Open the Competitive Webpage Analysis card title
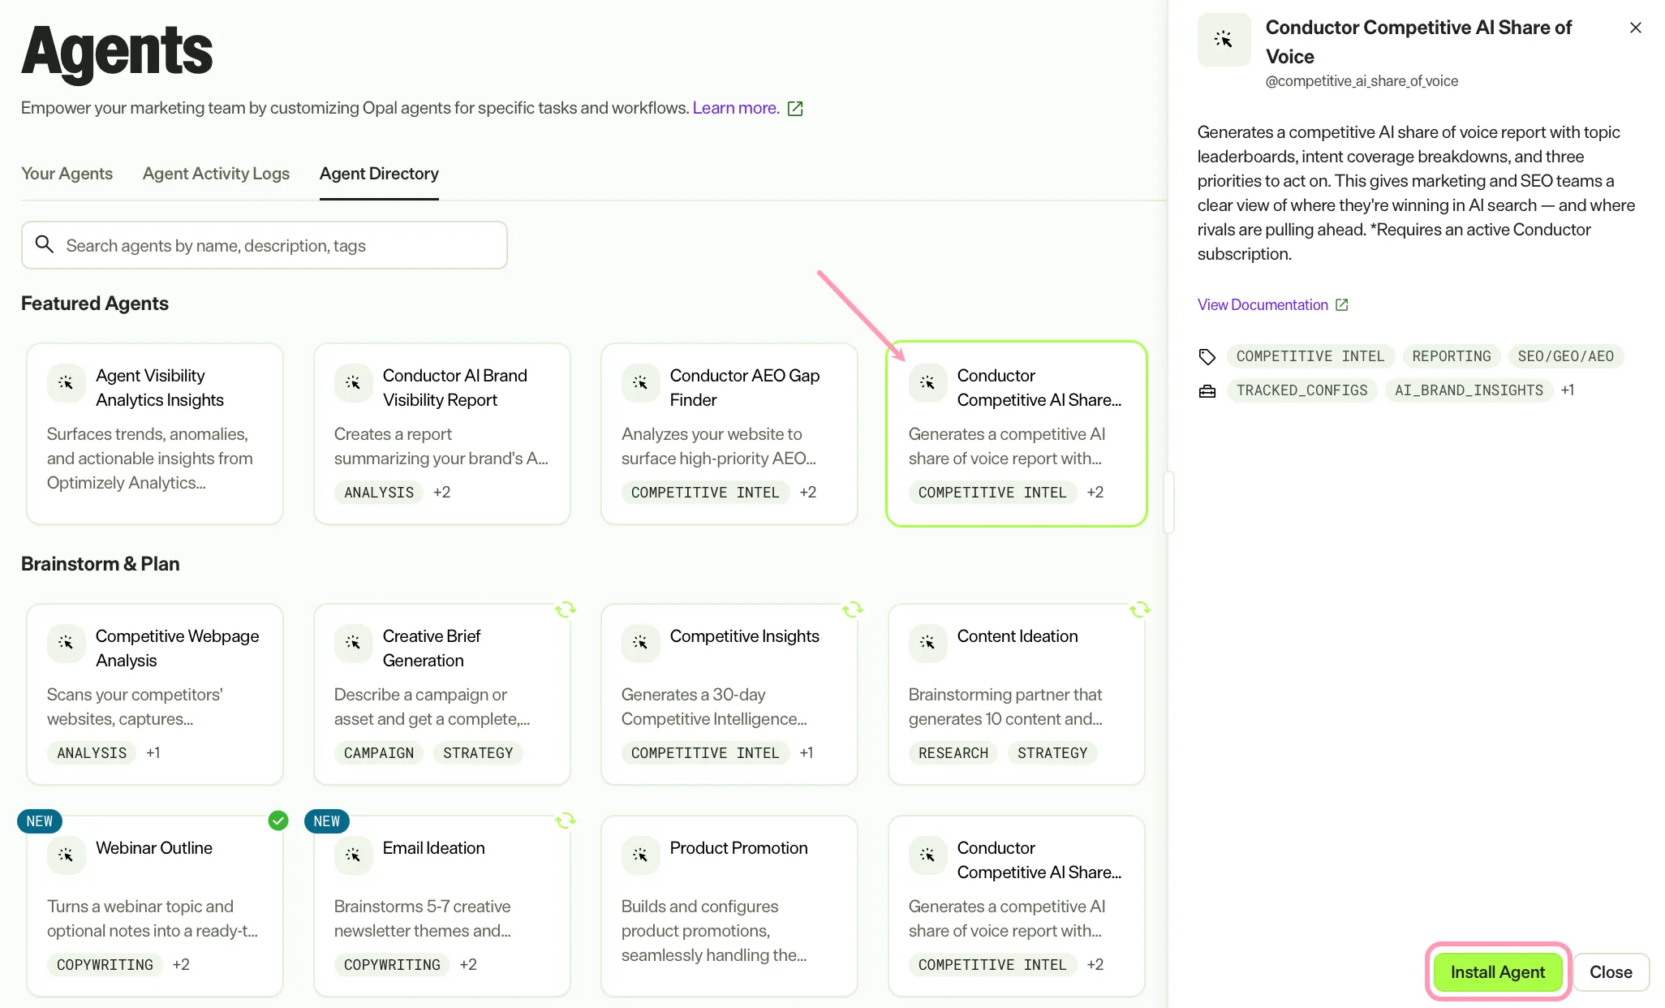1665x1008 pixels. 178,648
